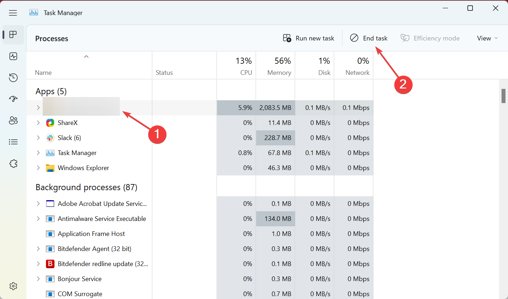The image size is (508, 299).
Task: Open App history in the sidebar
Action: (13, 78)
